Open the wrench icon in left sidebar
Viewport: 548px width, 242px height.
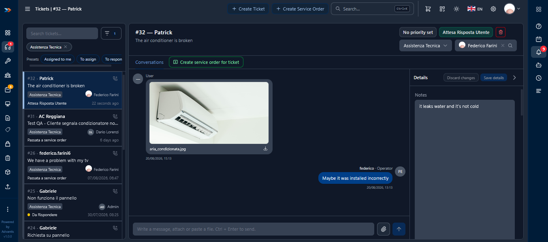click(x=8, y=61)
